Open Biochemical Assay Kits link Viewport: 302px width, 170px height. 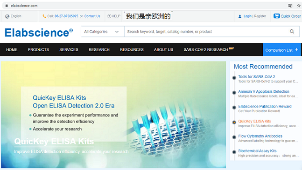click(x=257, y=151)
